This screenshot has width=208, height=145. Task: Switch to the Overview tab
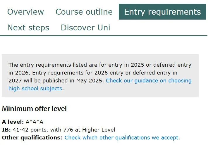pos(25,12)
